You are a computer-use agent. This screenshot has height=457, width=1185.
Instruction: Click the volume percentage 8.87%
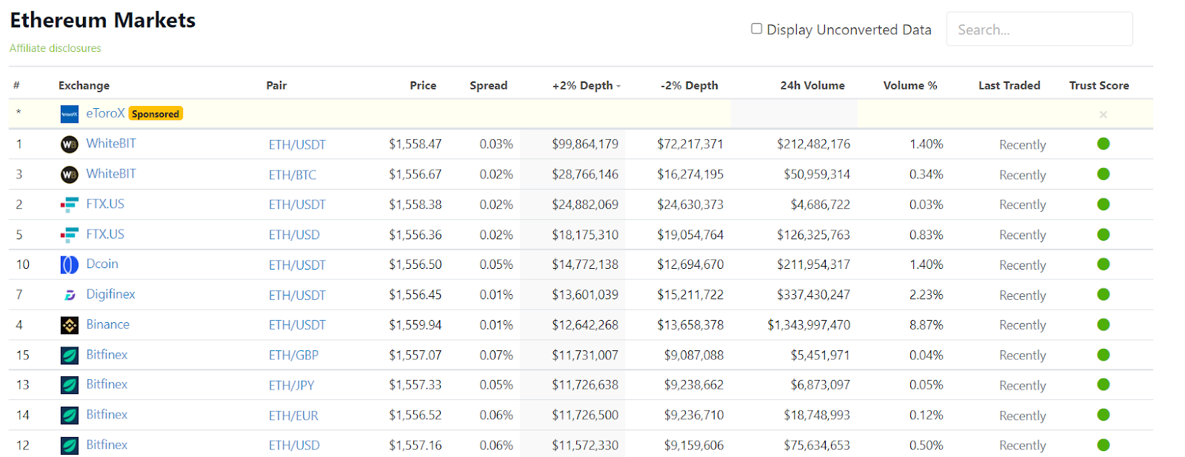point(927,324)
